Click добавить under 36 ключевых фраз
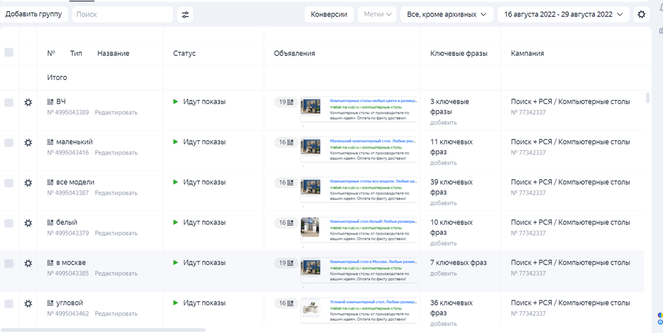663x333 pixels. click(444, 324)
